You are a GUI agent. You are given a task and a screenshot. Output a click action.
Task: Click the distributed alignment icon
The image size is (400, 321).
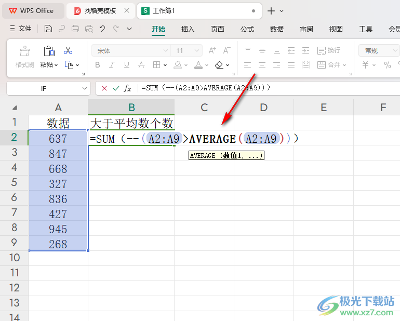305,65
